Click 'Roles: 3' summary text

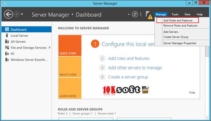pos(63,113)
